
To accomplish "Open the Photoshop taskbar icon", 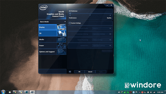I will coord(26,92).
